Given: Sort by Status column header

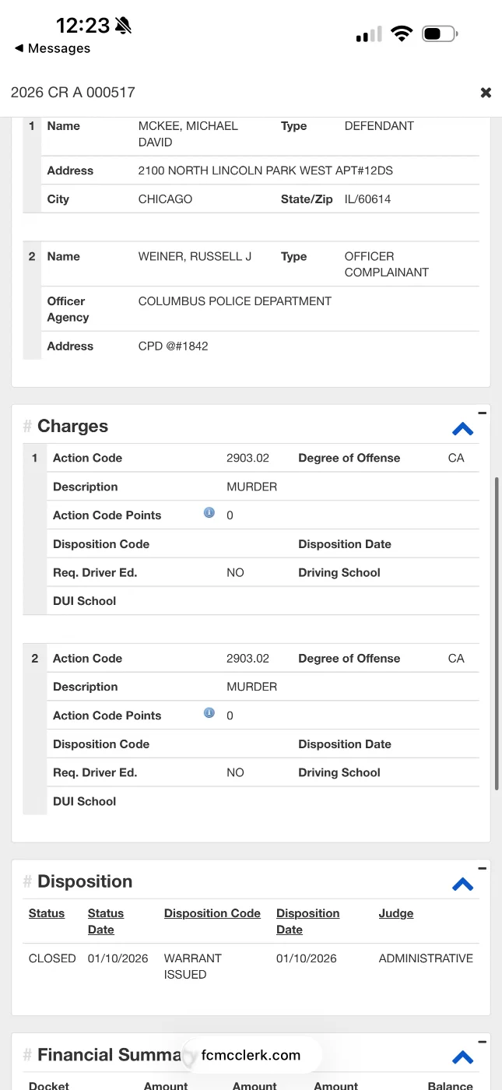Looking at the screenshot, I should (x=47, y=913).
